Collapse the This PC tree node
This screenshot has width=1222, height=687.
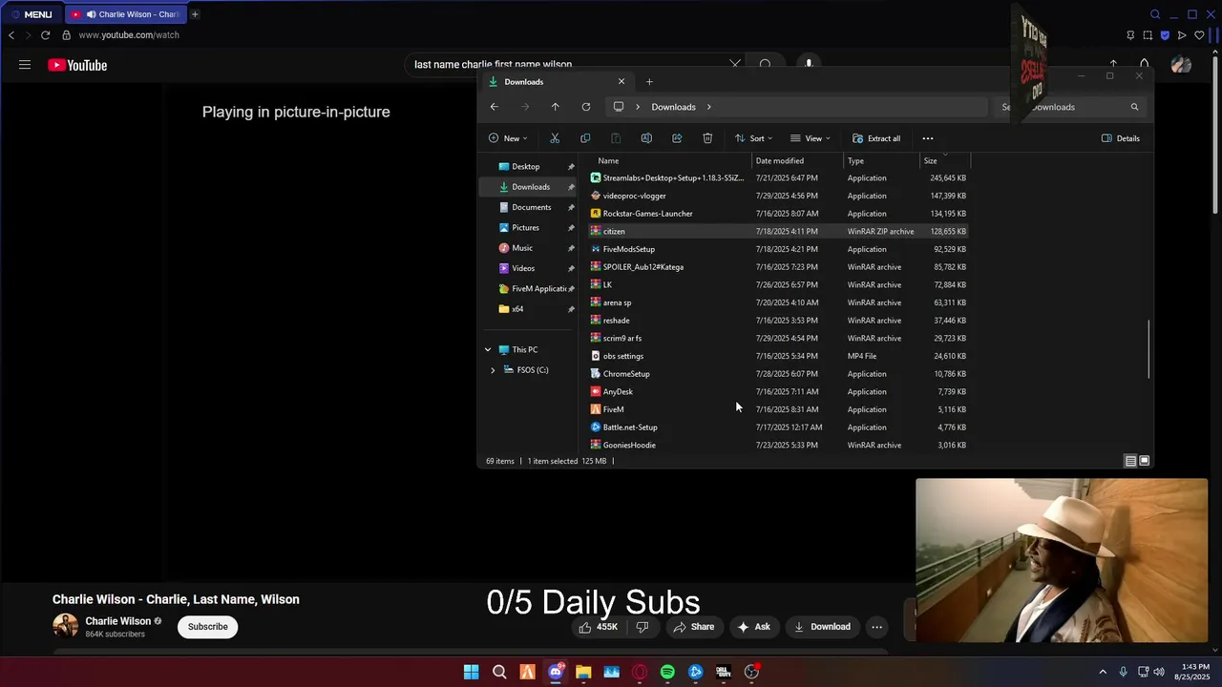click(488, 349)
